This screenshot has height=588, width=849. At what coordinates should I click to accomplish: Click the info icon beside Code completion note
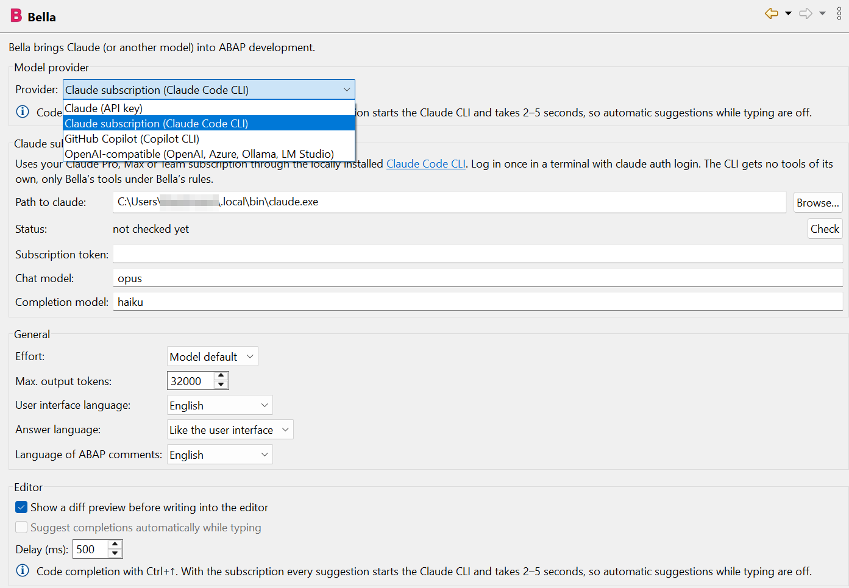pos(23,570)
